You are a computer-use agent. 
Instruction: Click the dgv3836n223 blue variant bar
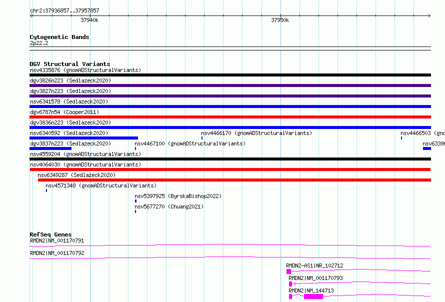(x=230, y=127)
